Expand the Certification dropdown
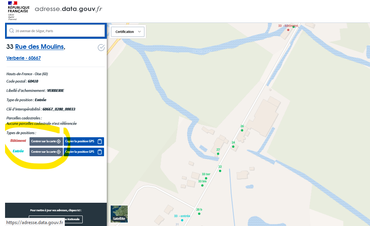Screen dimensions: 370x226 (x=128, y=31)
